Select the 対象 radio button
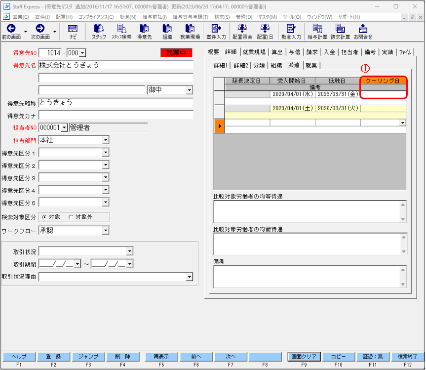 coord(44,217)
